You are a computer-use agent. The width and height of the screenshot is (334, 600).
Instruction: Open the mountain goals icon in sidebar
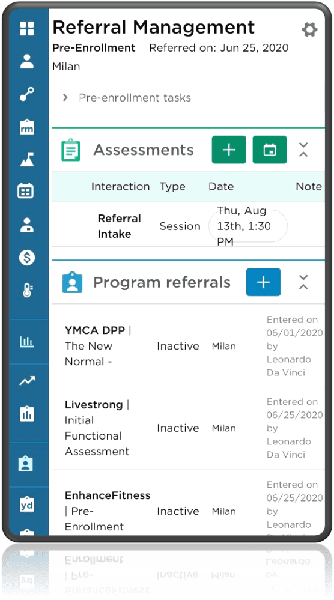click(x=27, y=159)
